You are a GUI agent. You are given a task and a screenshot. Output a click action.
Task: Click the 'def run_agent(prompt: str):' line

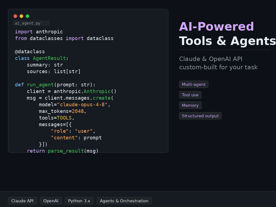pyautogui.click(x=55, y=85)
